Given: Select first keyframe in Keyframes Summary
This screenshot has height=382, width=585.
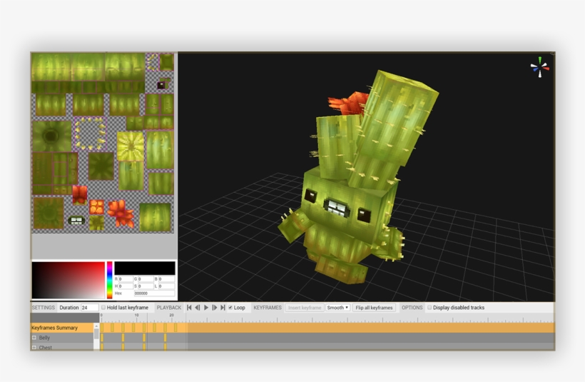Looking at the screenshot, I should click(102, 328).
